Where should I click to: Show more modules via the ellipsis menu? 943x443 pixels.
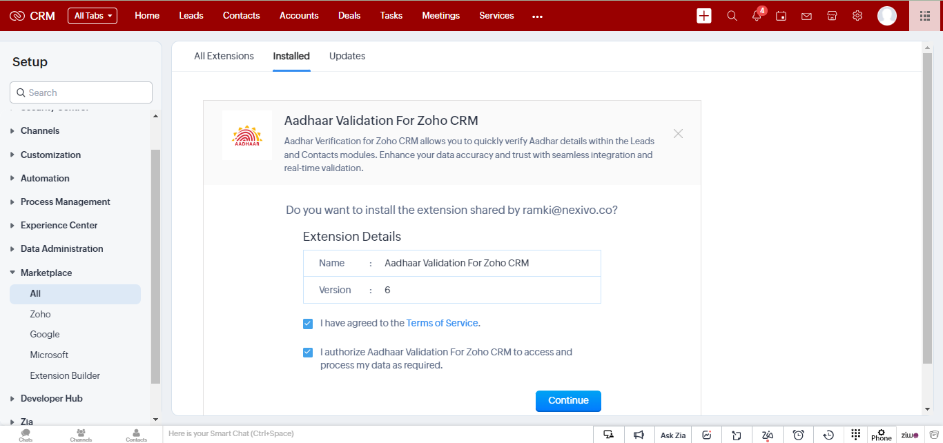tap(538, 17)
